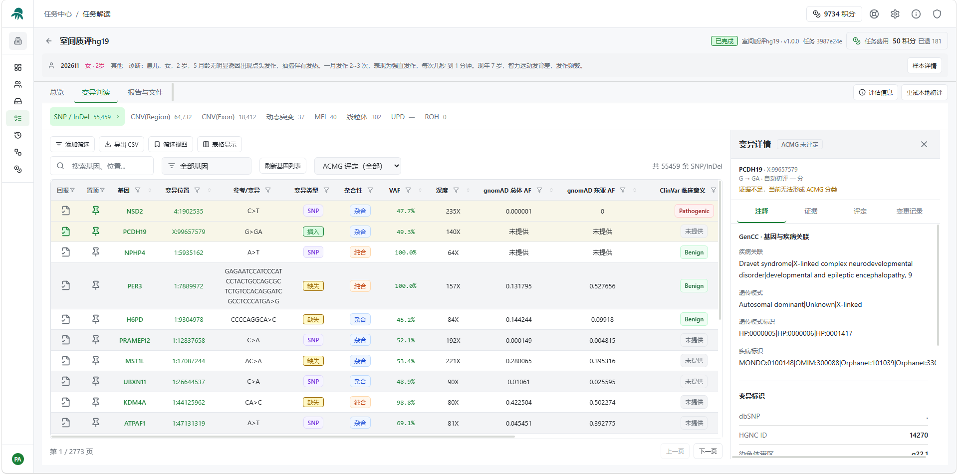Open the ACMG 评定 dropdown
Viewport: 958px width, 475px height.
(358, 166)
